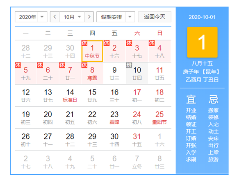Click the 休 badge on October 5
The image size is (246, 180).
[18, 65]
